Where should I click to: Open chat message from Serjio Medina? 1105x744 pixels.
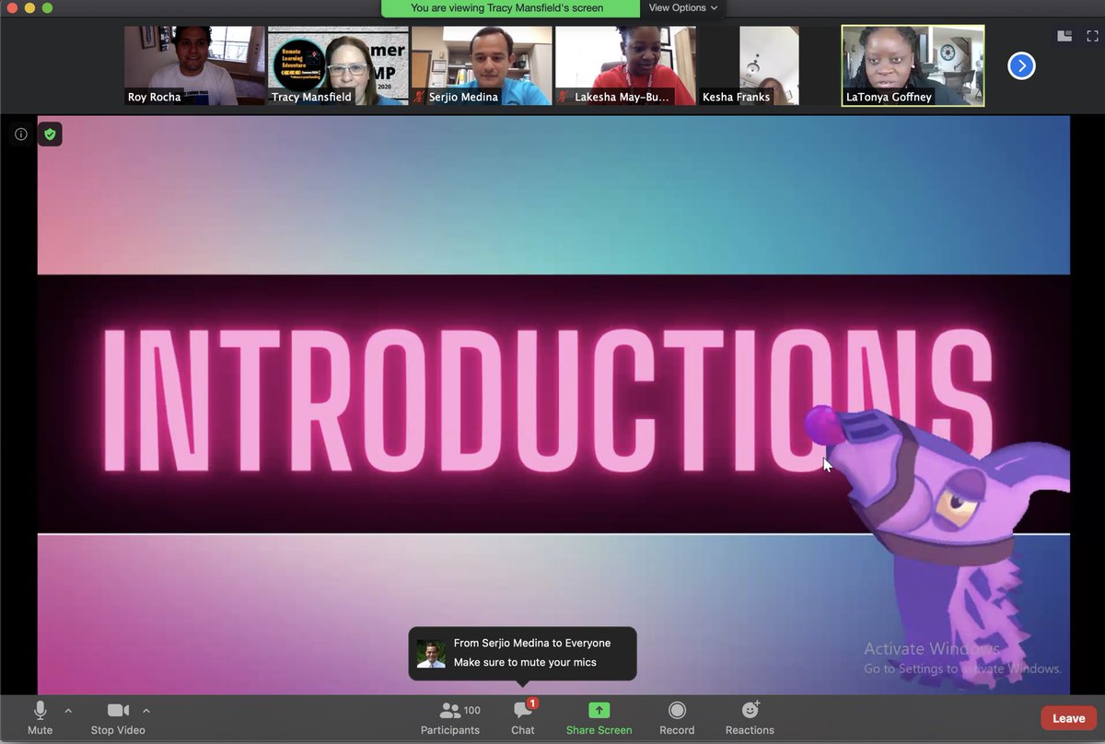pyautogui.click(x=522, y=653)
